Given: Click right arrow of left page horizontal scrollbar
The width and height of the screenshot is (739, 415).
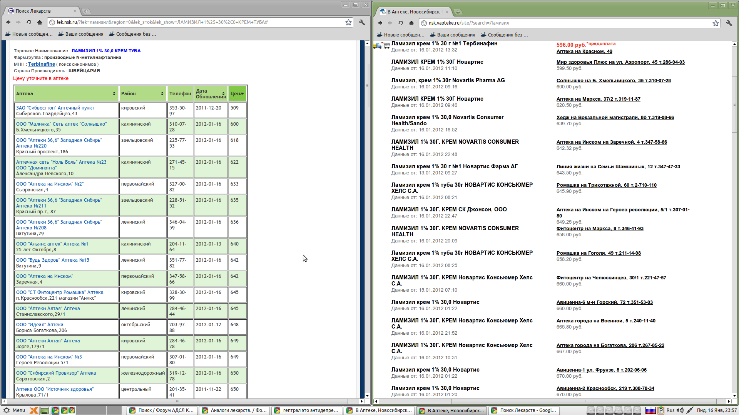Looking at the screenshot, I should [361, 401].
